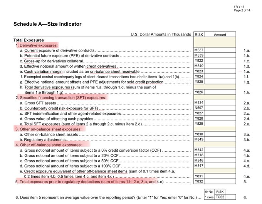Click the amount field for code Y827
Viewport: 262px width, 204px height.
pos(220,113)
